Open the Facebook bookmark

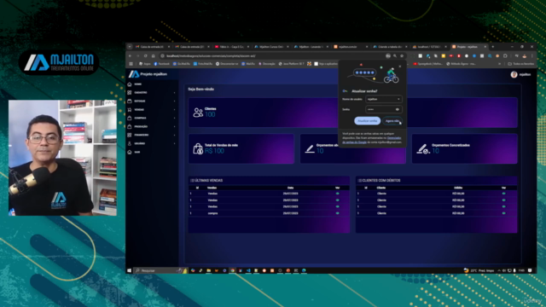point(161,64)
